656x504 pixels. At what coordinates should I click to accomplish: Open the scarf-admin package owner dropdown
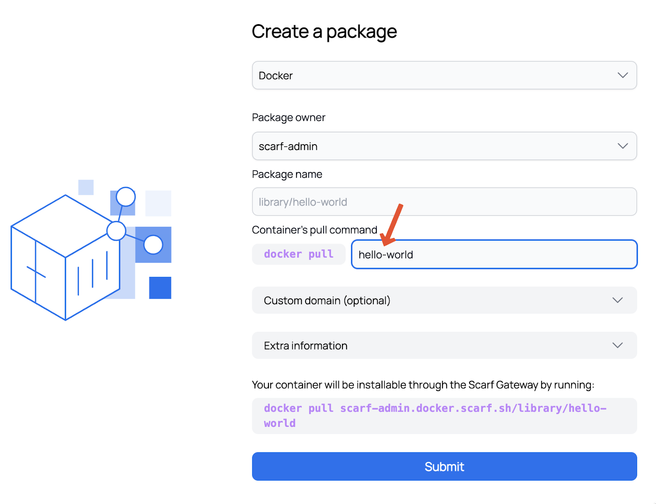[444, 146]
